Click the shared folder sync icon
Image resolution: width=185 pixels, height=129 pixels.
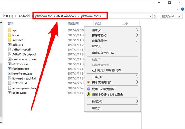tap(89, 82)
